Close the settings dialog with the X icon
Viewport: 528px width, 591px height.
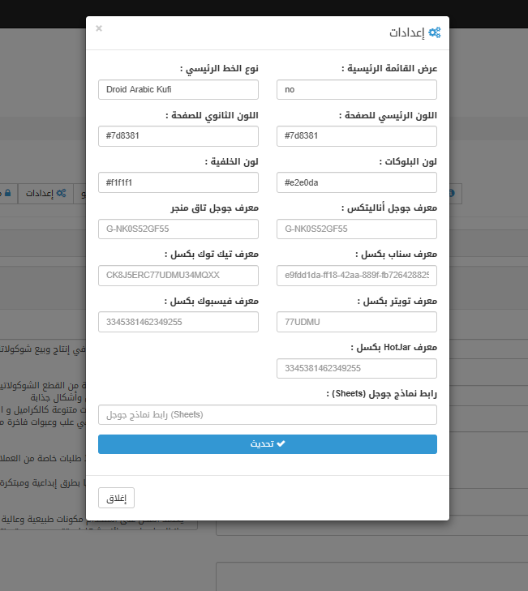pyautogui.click(x=99, y=28)
